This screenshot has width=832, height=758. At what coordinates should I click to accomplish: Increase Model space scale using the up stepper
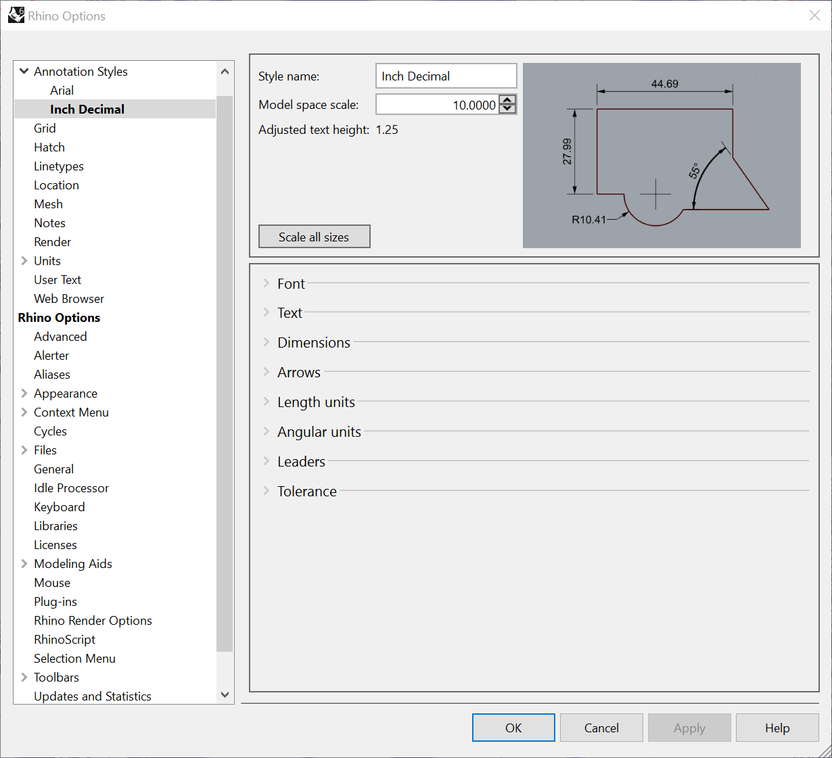point(507,100)
